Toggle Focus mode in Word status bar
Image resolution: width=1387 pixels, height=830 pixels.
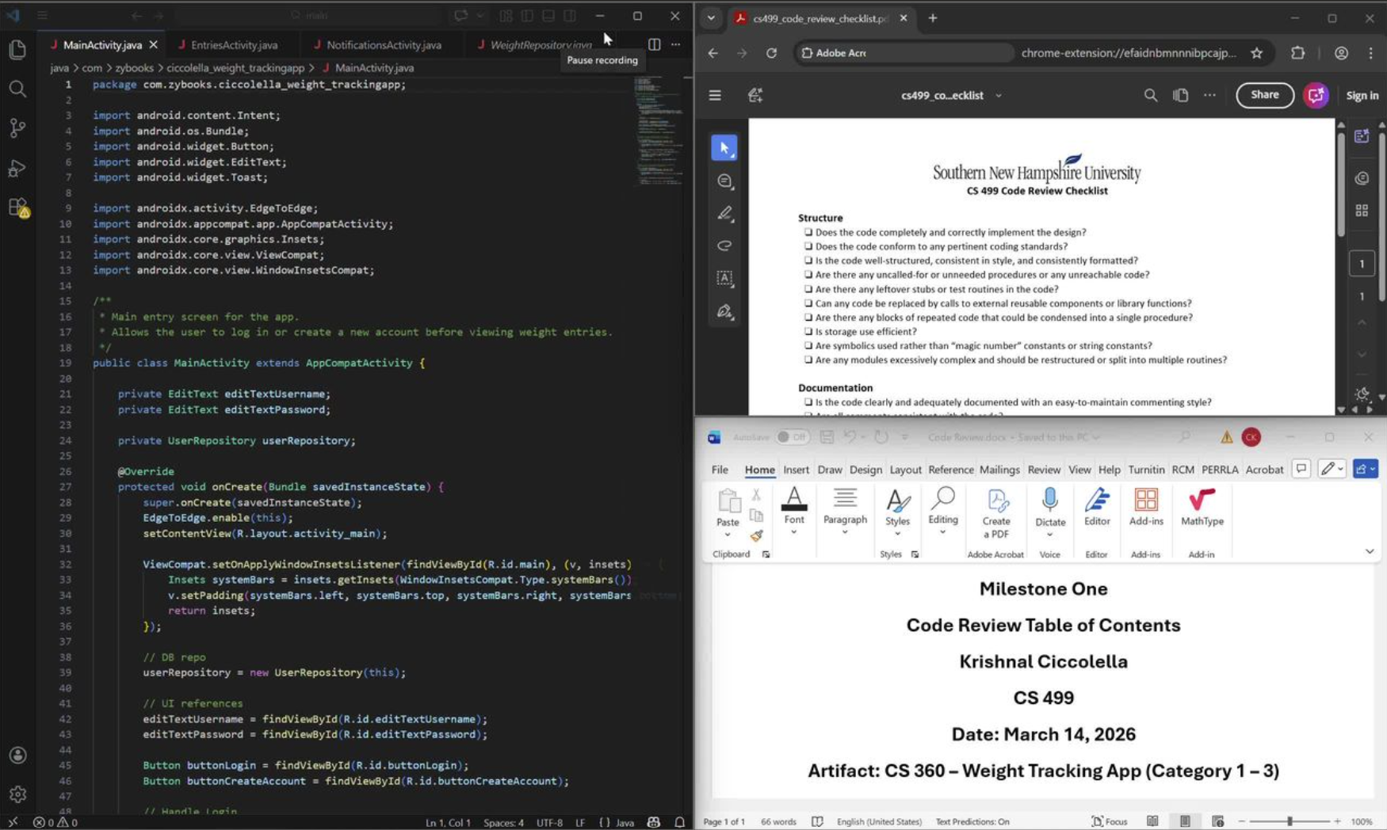(x=1109, y=821)
